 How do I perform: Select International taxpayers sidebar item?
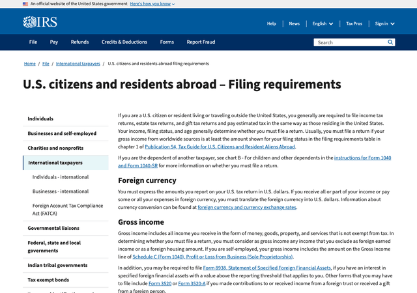(x=66, y=163)
